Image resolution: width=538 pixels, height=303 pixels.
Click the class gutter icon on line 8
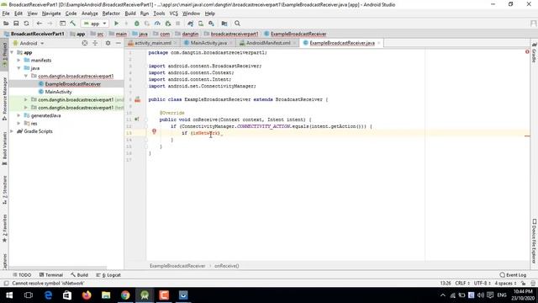tap(138, 99)
